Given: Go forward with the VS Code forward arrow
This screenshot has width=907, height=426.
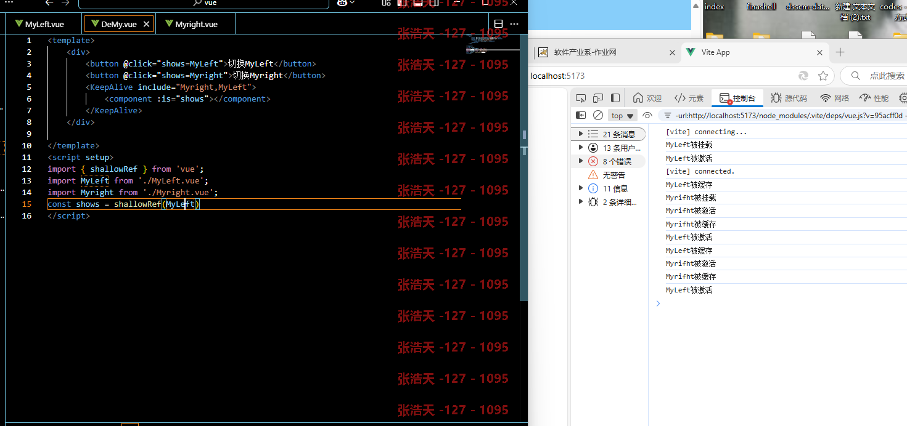Looking at the screenshot, I should pos(65,2).
